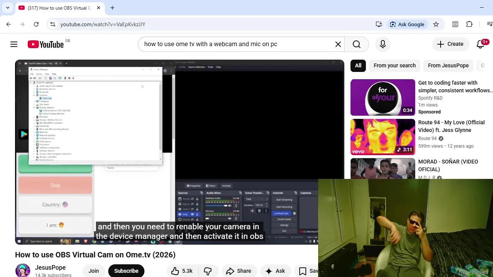The height and width of the screenshot is (277, 493).
Task: Click the Ask button below the video
Action: 275,271
